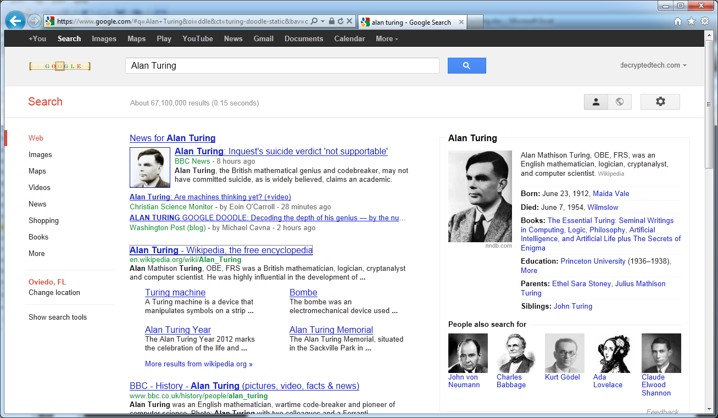Open the browser Home icon
Image resolution: width=718 pixels, height=418 pixels.
[x=678, y=21]
